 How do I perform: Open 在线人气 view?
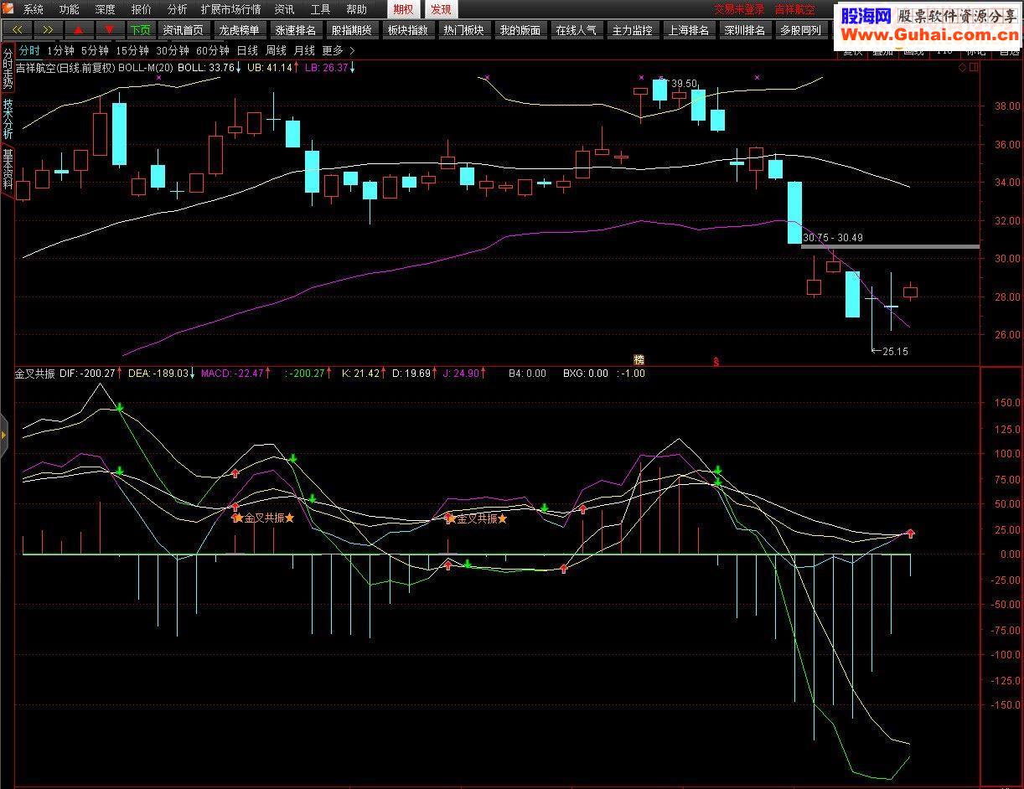(576, 30)
